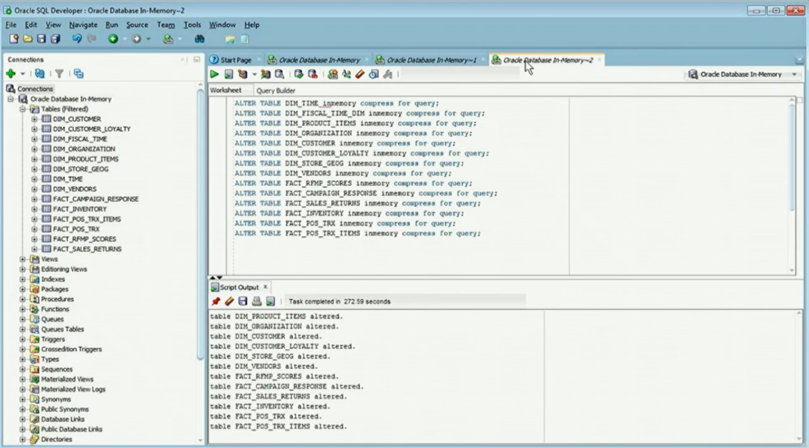809x448 pixels.
Task: Click the binoculars Find DB Object icon
Action: click(x=200, y=39)
